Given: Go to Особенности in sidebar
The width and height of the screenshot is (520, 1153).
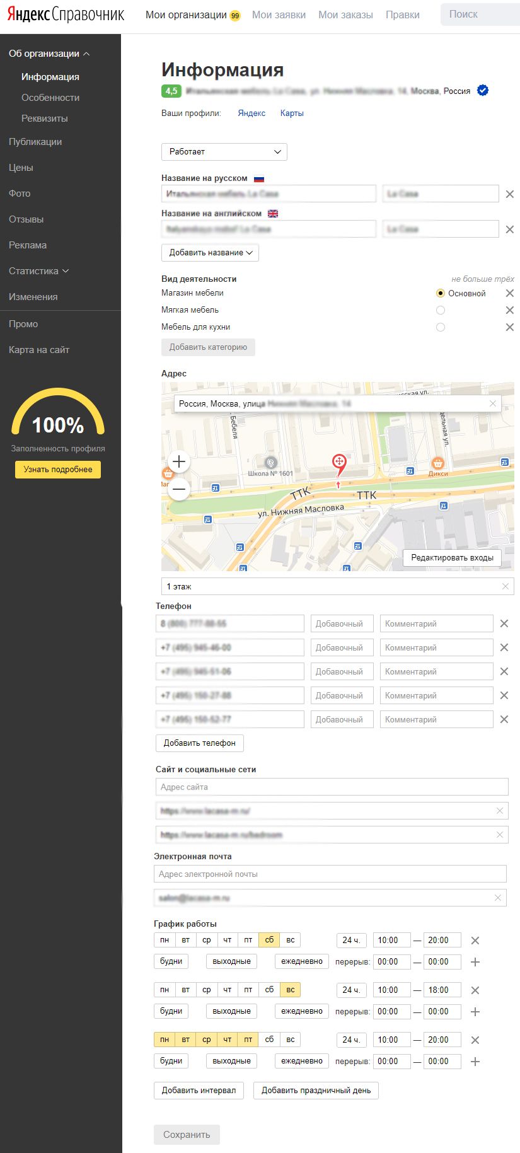Looking at the screenshot, I should (50, 98).
